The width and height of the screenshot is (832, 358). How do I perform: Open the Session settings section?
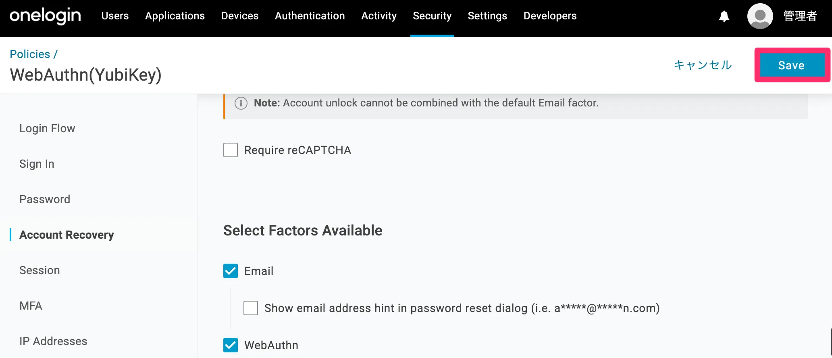[x=40, y=270]
